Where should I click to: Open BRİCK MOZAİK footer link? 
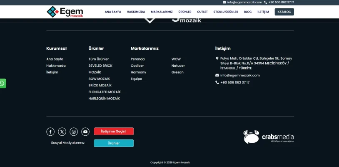click(100, 85)
